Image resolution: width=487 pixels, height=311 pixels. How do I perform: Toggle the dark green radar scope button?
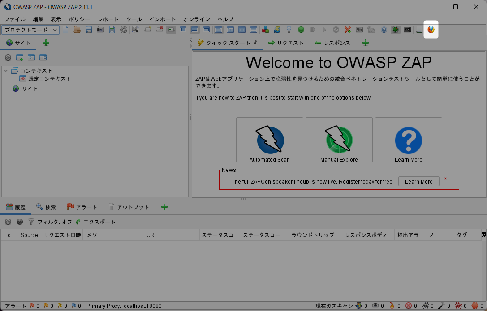[x=395, y=30]
